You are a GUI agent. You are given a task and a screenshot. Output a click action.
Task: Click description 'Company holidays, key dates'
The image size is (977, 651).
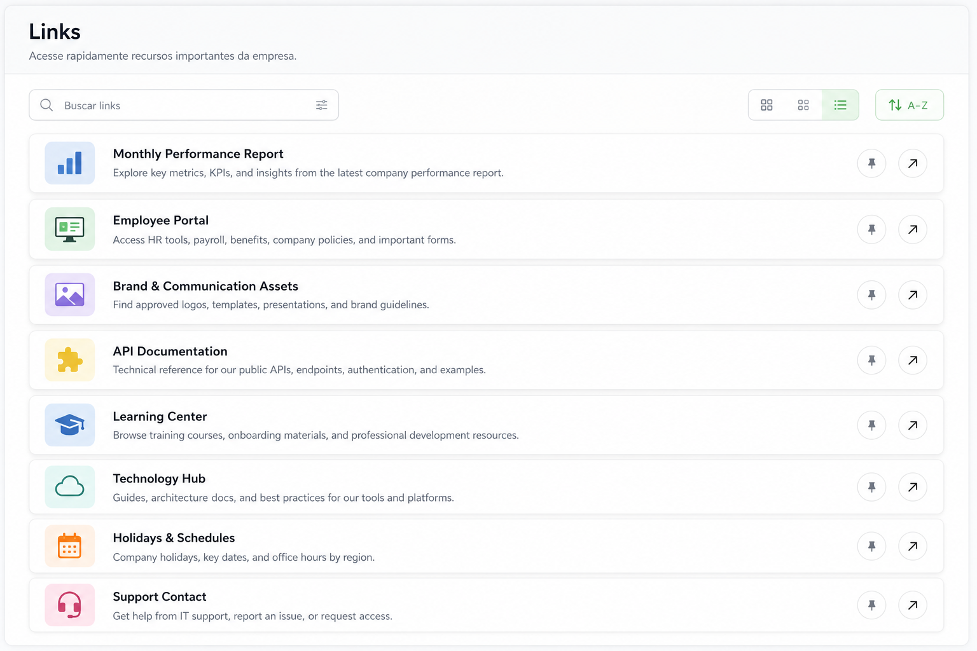click(244, 558)
